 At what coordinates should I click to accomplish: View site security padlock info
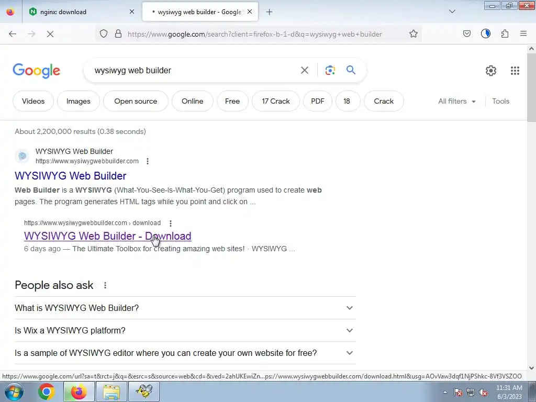coord(118,33)
